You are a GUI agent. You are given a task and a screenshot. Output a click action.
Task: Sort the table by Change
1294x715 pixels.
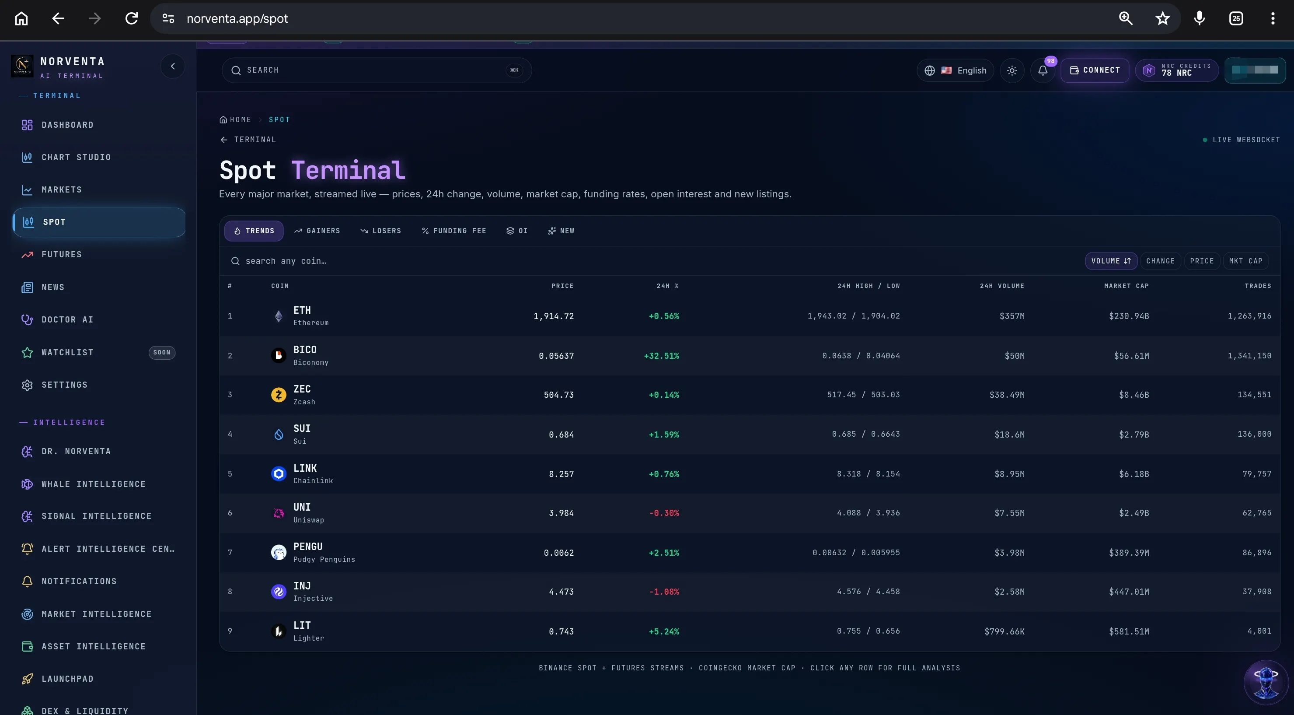tap(1160, 261)
